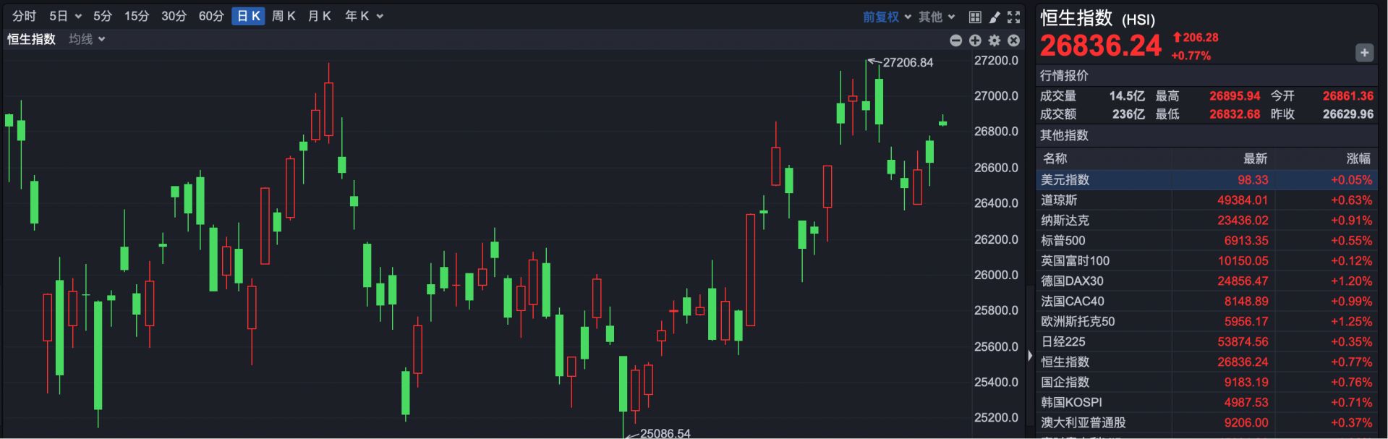Open chart indicator settings gear
This screenshot has height=439, width=1388.
995,41
